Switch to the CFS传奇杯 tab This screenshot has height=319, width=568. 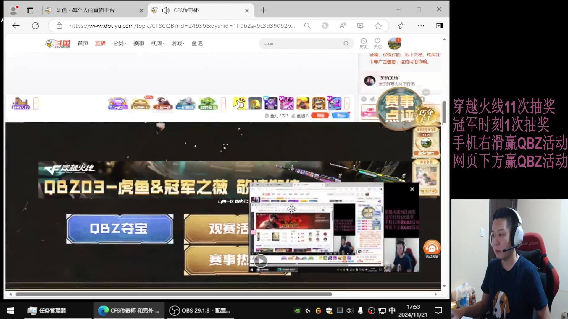click(201, 10)
